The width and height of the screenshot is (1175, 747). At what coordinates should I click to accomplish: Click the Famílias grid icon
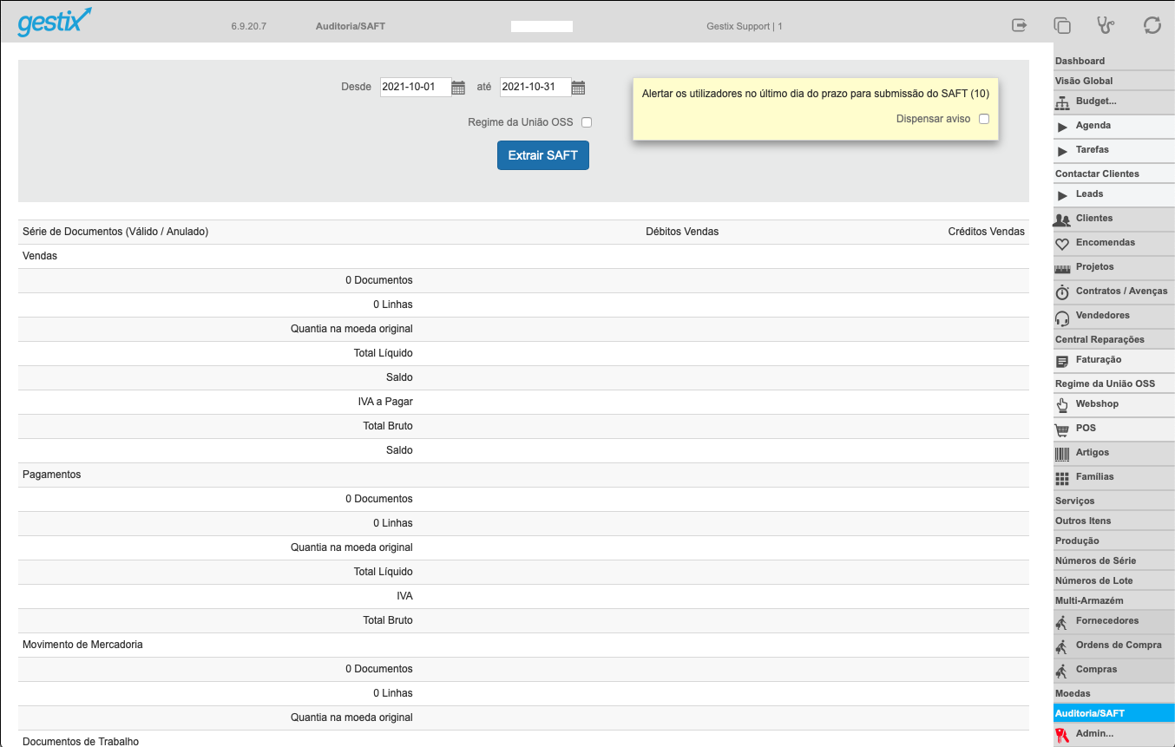(x=1062, y=478)
